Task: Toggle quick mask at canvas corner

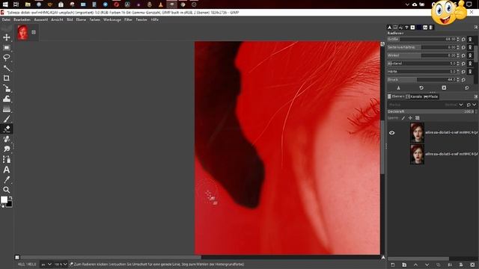Action: tap(17, 257)
